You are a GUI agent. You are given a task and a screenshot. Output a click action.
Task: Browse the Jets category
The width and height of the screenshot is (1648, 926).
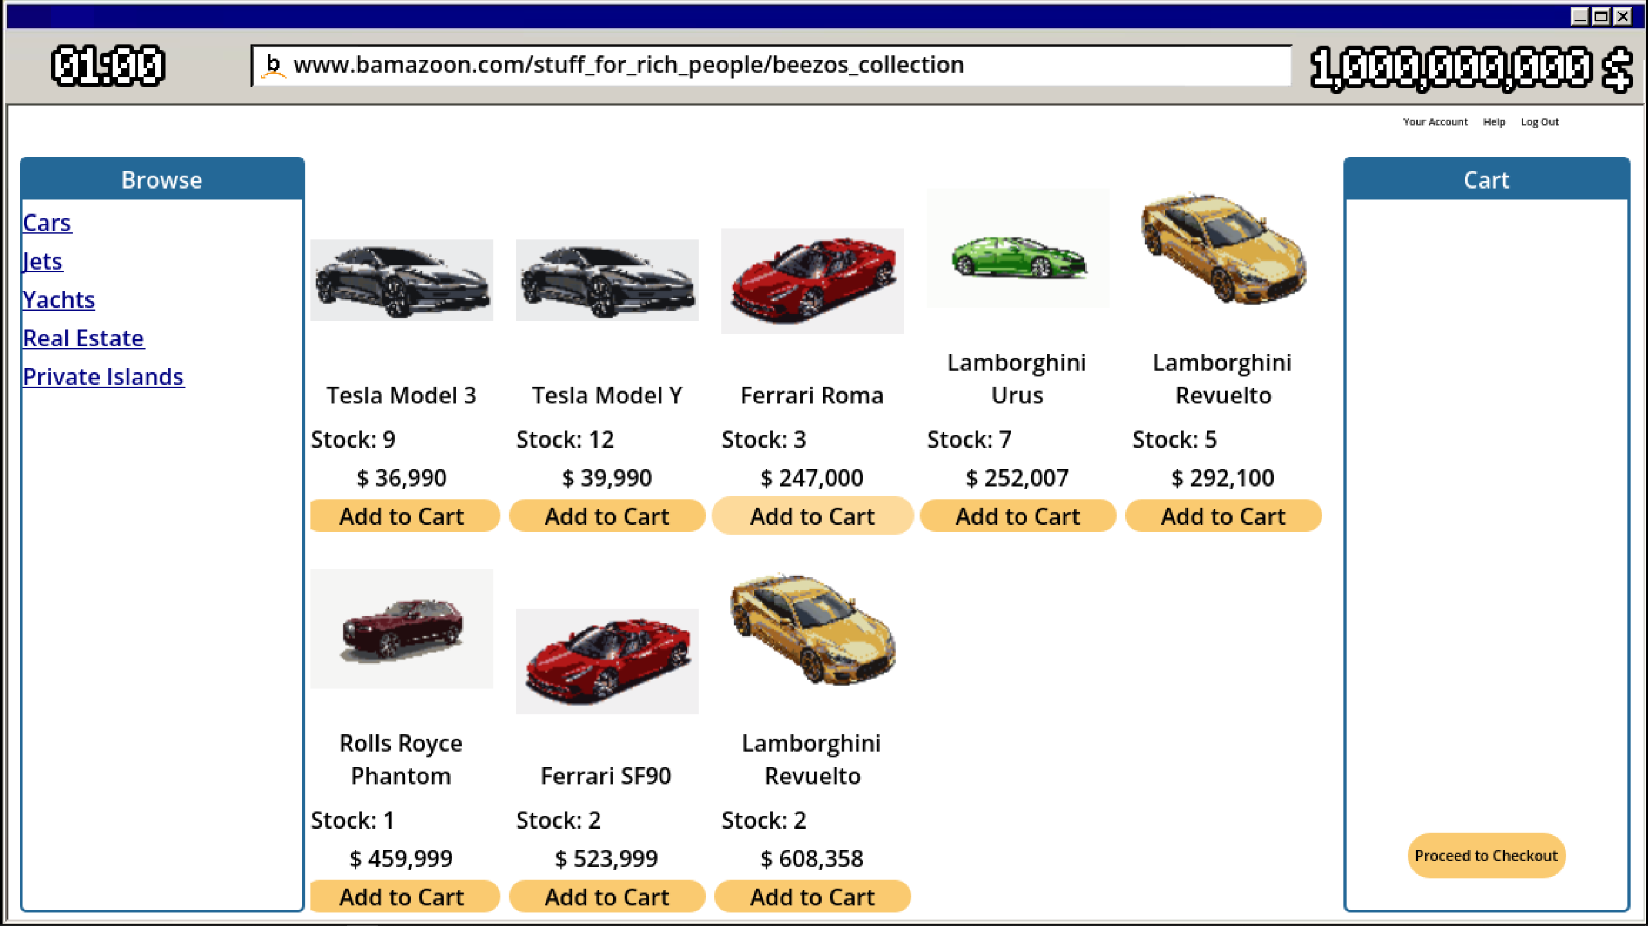click(43, 261)
